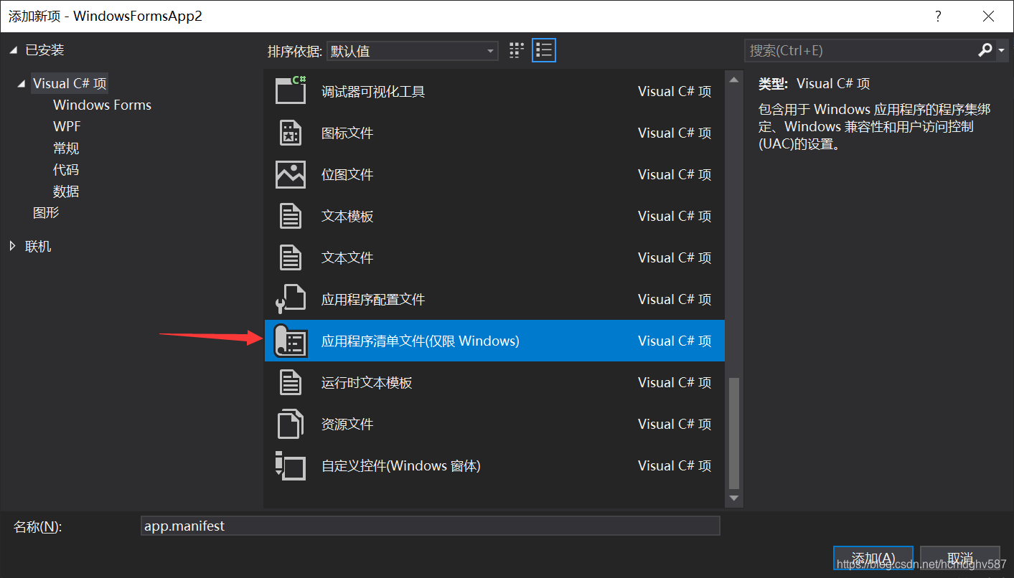Click the 已安装 label
Image resolution: width=1014 pixels, height=578 pixels.
tap(44, 49)
